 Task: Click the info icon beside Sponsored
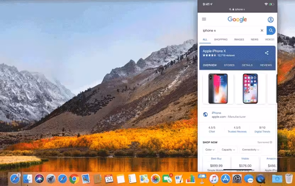pyautogui.click(x=271, y=142)
